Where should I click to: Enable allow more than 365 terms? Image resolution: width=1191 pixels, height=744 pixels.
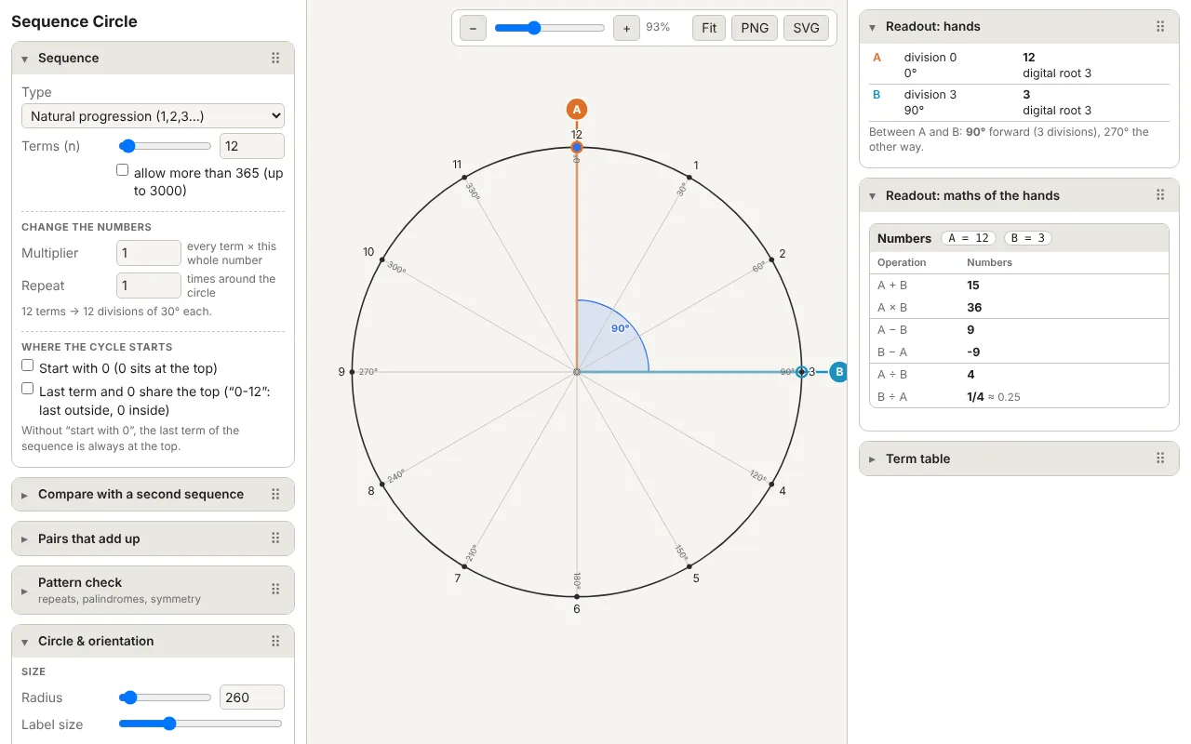coord(122,170)
